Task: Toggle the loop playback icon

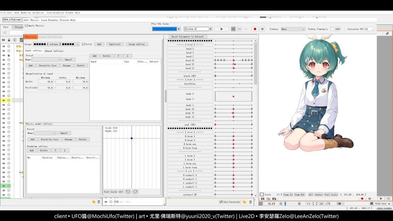Action: [x=233, y=29]
